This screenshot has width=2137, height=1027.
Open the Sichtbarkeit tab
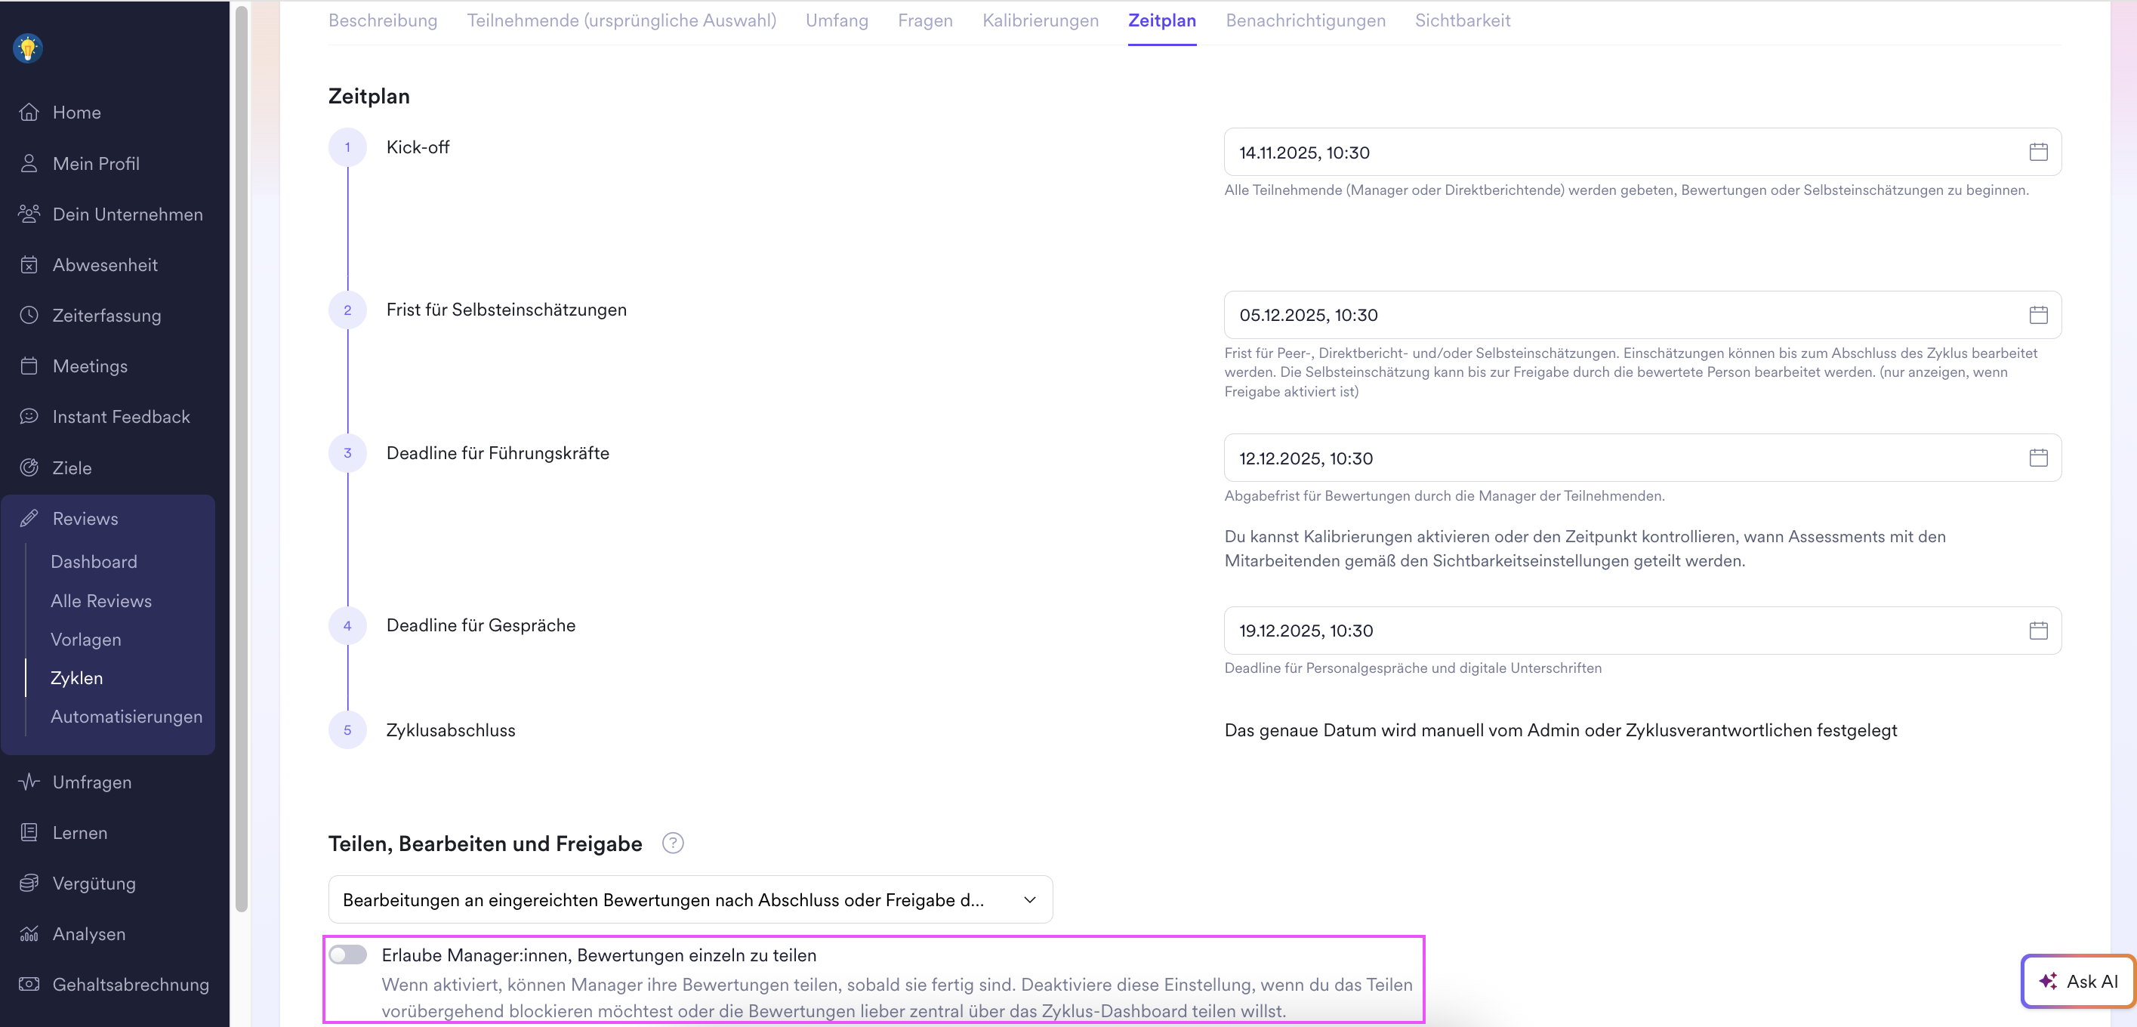point(1462,20)
